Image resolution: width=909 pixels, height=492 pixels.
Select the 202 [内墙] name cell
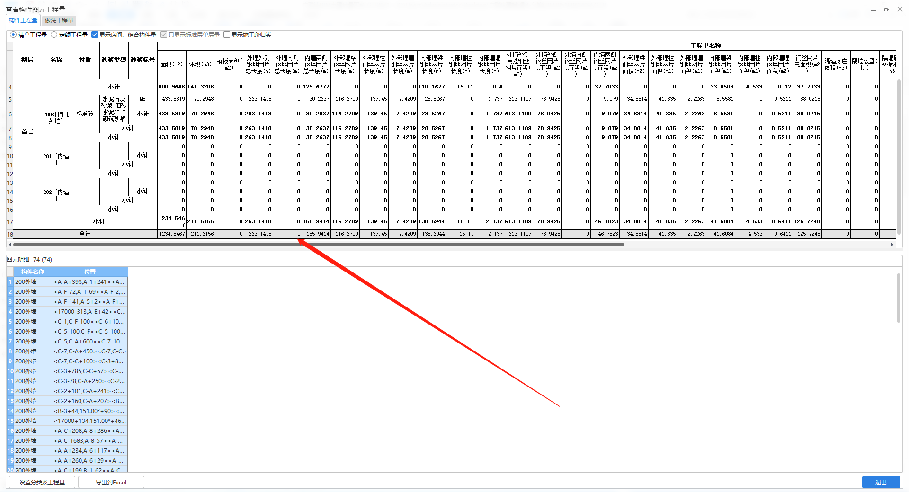pos(56,195)
